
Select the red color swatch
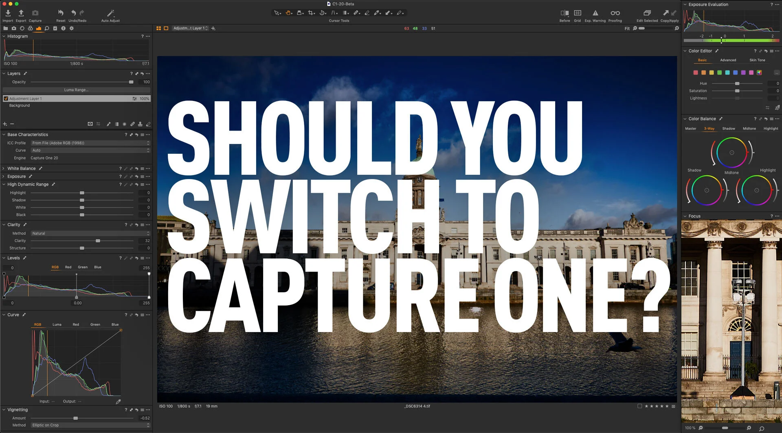coord(696,72)
